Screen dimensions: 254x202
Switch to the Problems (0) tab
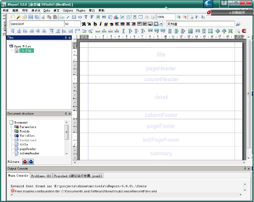pyautogui.click(x=41, y=176)
